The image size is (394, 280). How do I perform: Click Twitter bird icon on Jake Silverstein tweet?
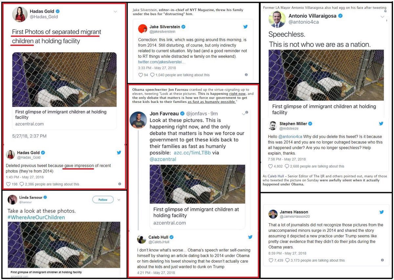click(x=245, y=27)
